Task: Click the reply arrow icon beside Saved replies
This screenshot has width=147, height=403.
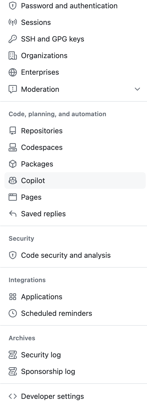Action: 12,214
